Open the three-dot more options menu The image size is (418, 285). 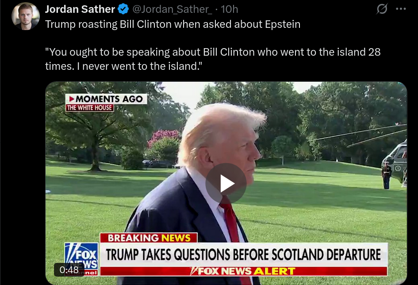tap(401, 9)
